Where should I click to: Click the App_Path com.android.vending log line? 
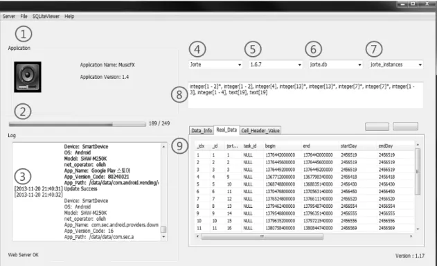point(112,183)
